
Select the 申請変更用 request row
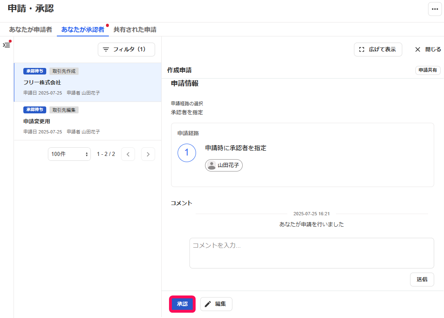click(x=88, y=121)
